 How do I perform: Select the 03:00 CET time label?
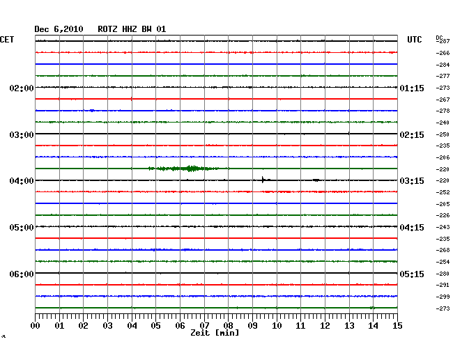tap(22, 135)
